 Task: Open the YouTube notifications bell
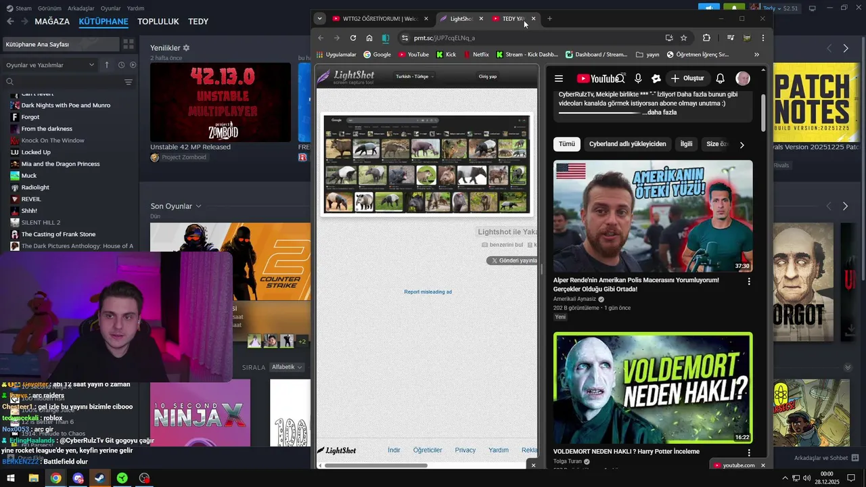[x=721, y=78]
